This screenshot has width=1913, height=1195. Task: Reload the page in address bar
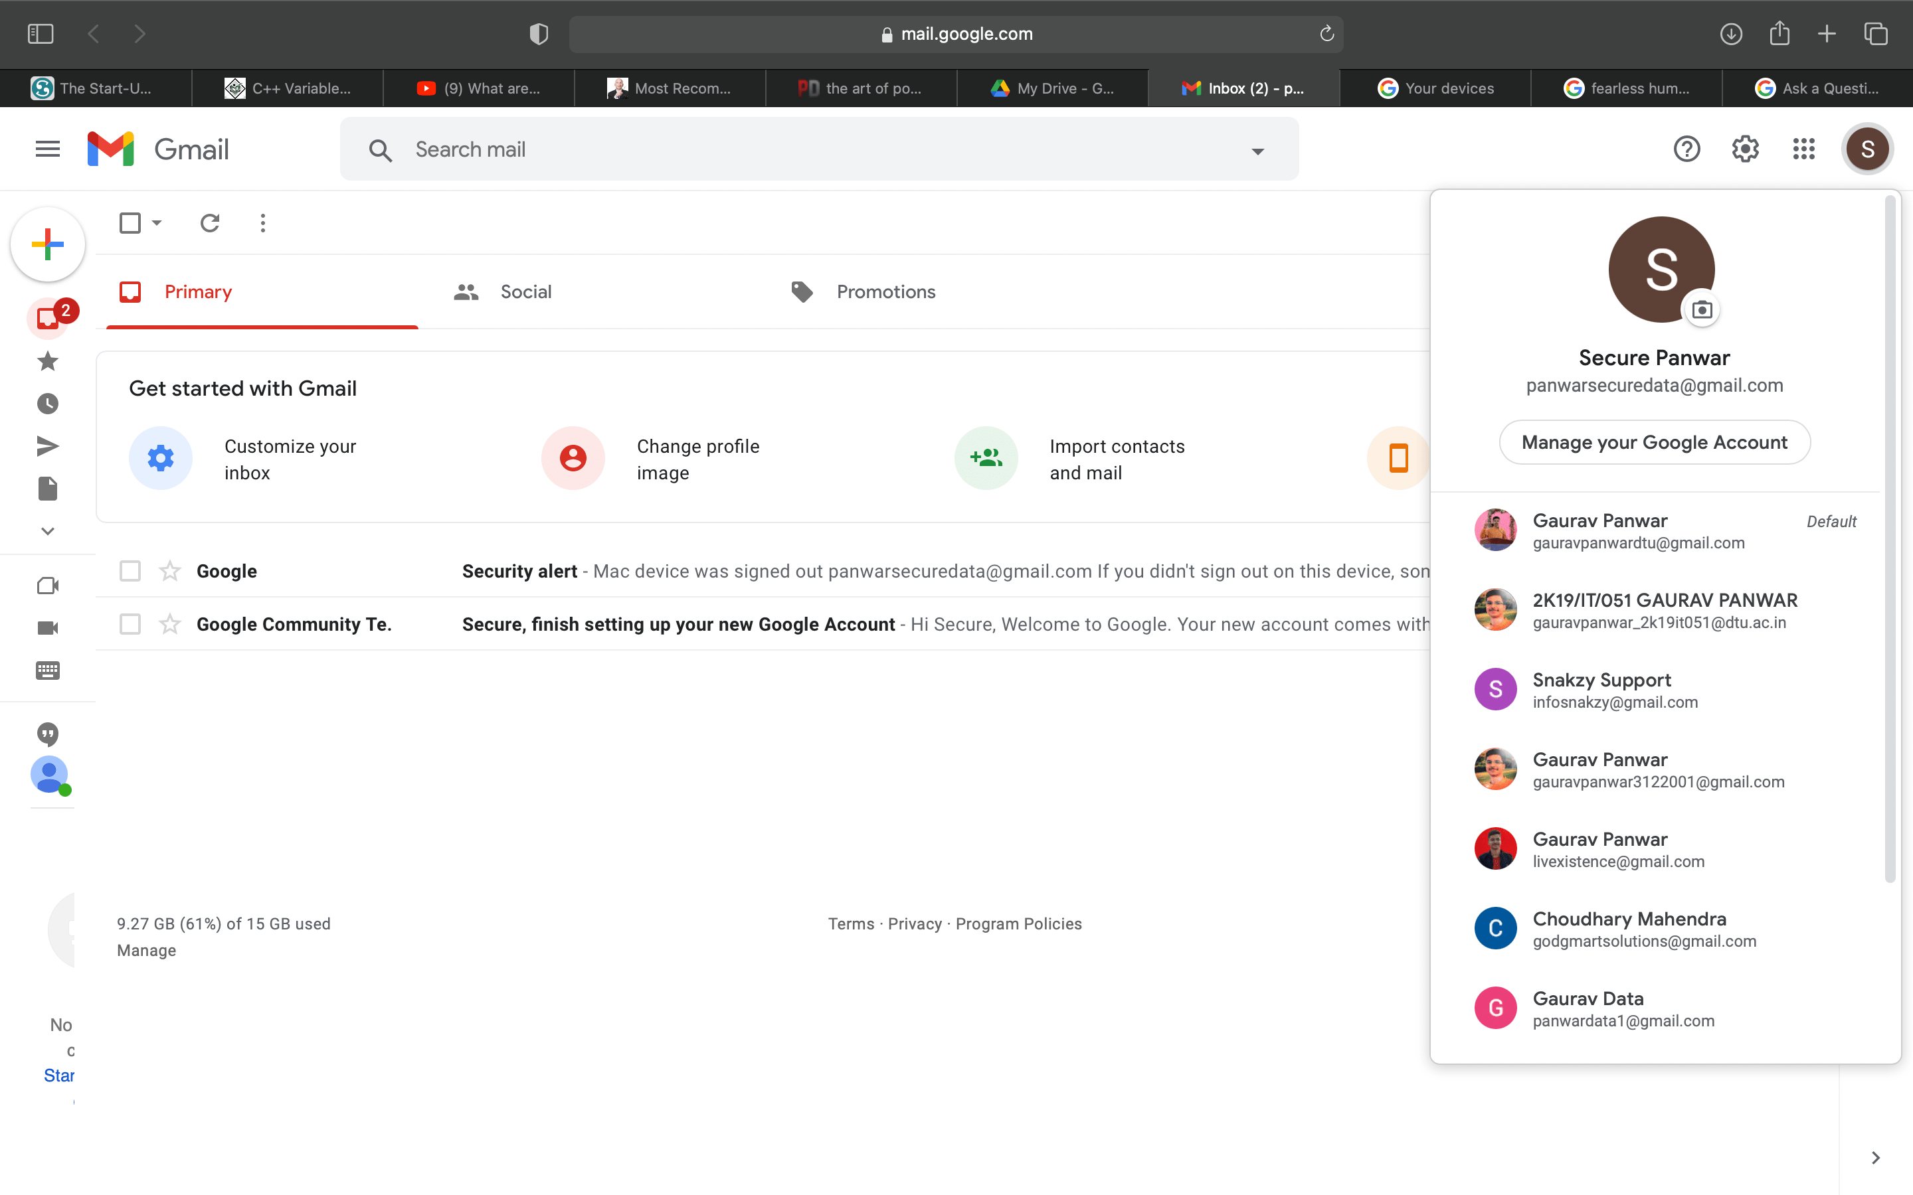coord(1326,33)
